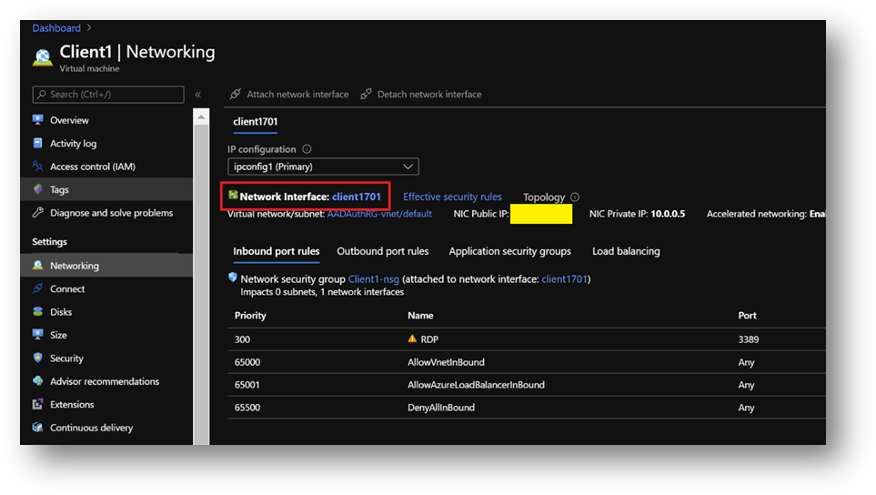Click the Access control people icon
The height and width of the screenshot is (495, 876).
coord(38,166)
